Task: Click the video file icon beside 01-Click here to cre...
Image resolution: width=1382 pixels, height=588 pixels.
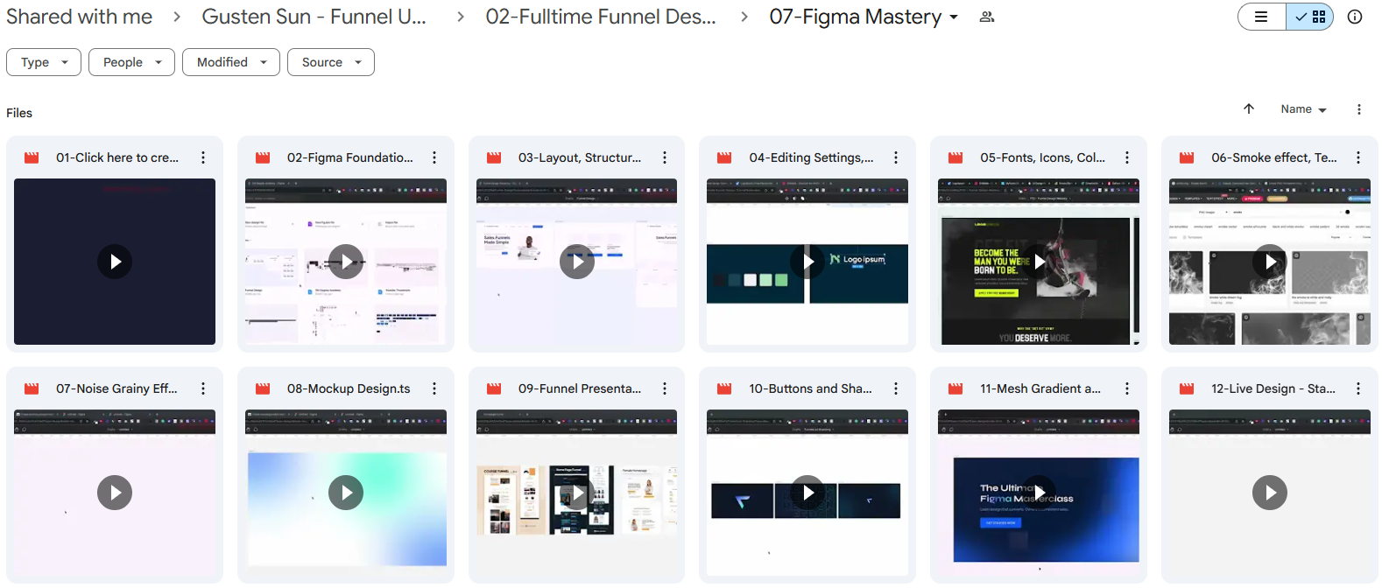Action: pyautogui.click(x=32, y=157)
